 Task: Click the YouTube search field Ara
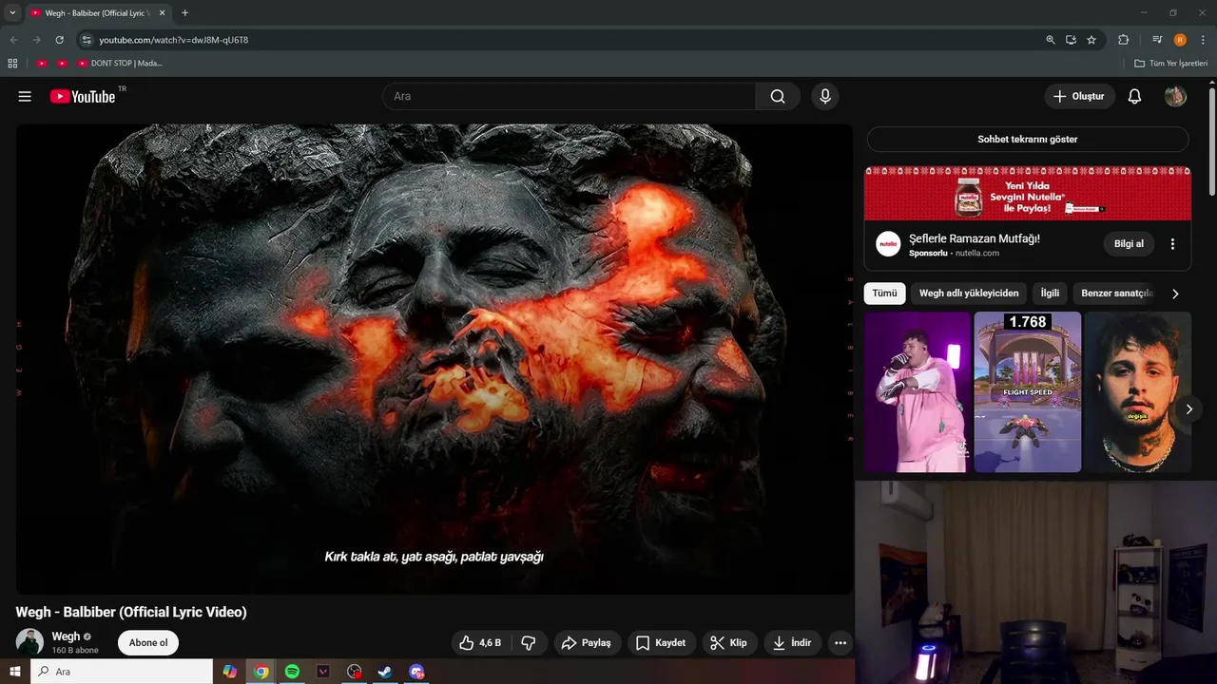(569, 96)
